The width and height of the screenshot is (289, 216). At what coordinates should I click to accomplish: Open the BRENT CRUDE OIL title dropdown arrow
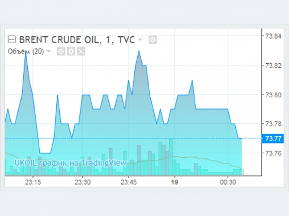click(140, 39)
